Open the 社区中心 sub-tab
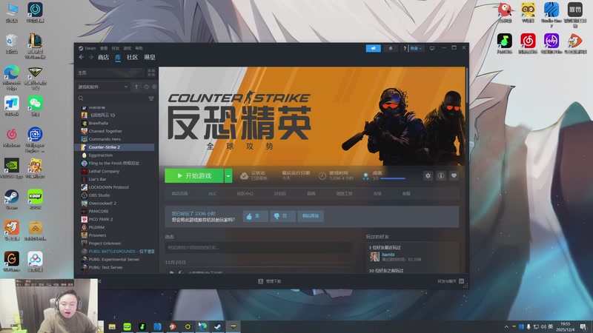Image resolution: width=593 pixels, height=333 pixels. coord(245,194)
